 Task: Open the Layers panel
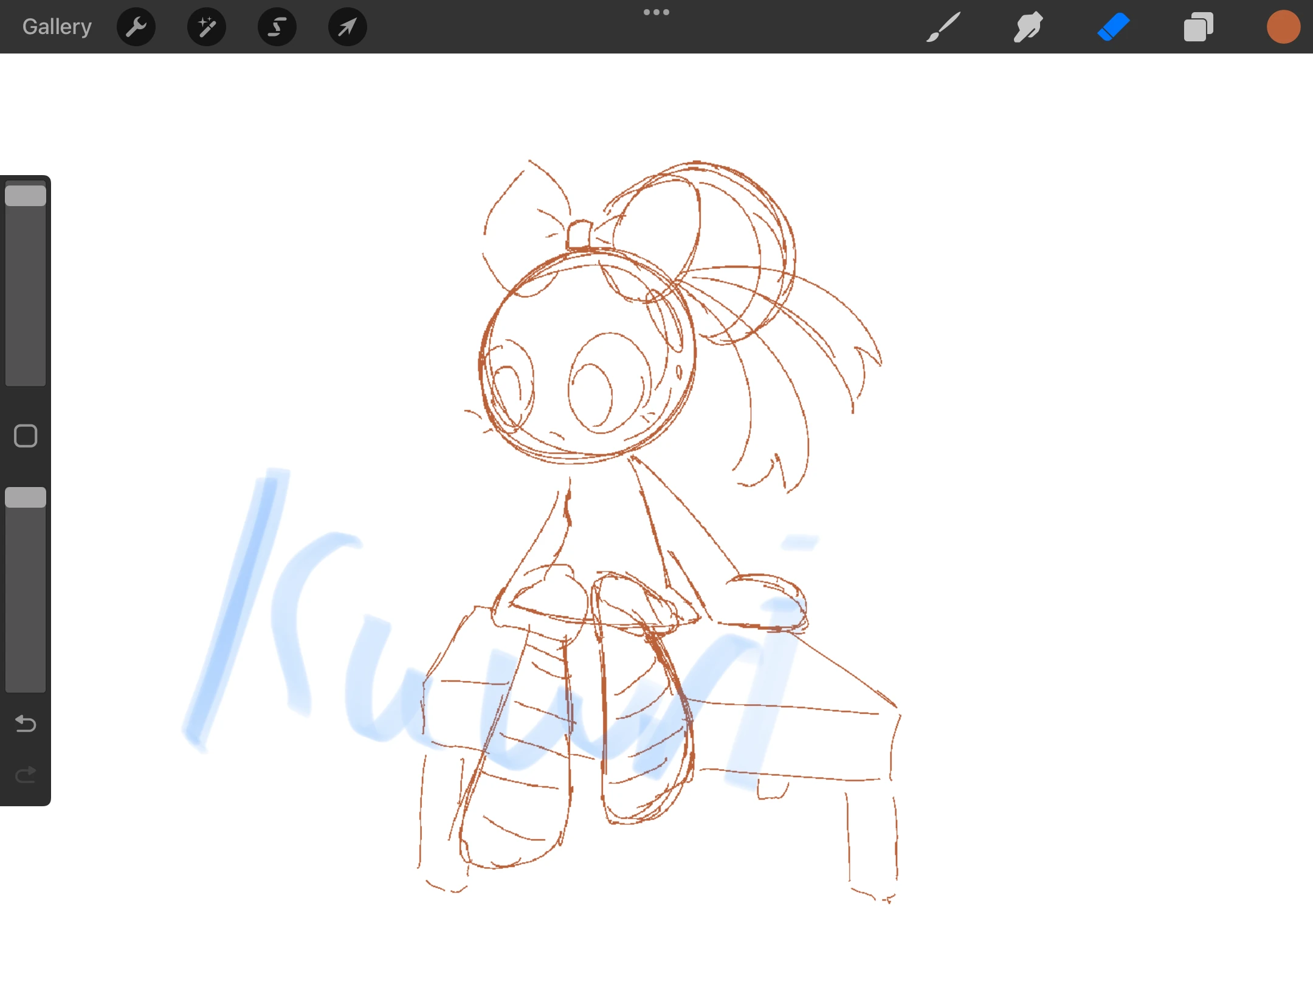pos(1198,26)
